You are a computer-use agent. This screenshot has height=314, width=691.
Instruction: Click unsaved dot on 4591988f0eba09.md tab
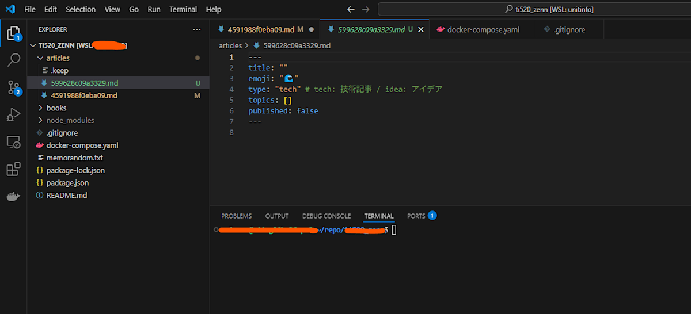click(x=312, y=29)
